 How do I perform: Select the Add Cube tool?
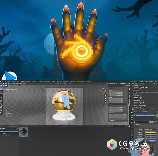pos(1,113)
